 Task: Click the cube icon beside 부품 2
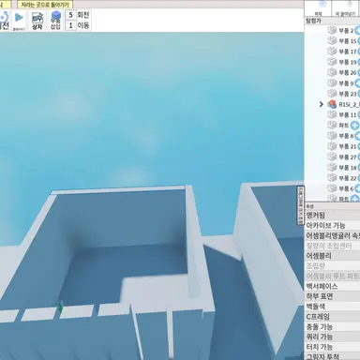[x=332, y=30]
